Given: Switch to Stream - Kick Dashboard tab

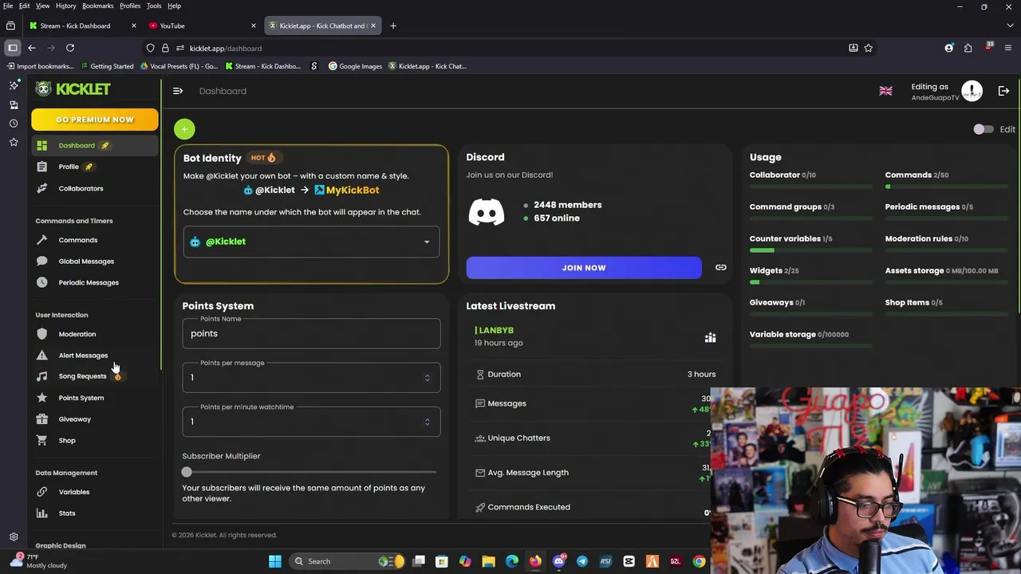Looking at the screenshot, I should [x=83, y=26].
